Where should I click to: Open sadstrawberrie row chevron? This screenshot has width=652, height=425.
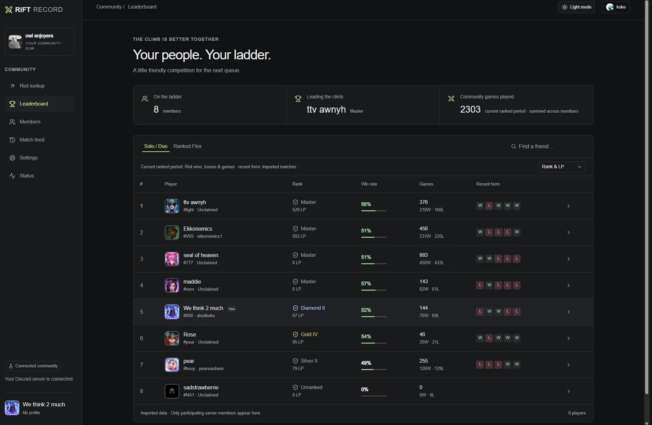(x=568, y=391)
